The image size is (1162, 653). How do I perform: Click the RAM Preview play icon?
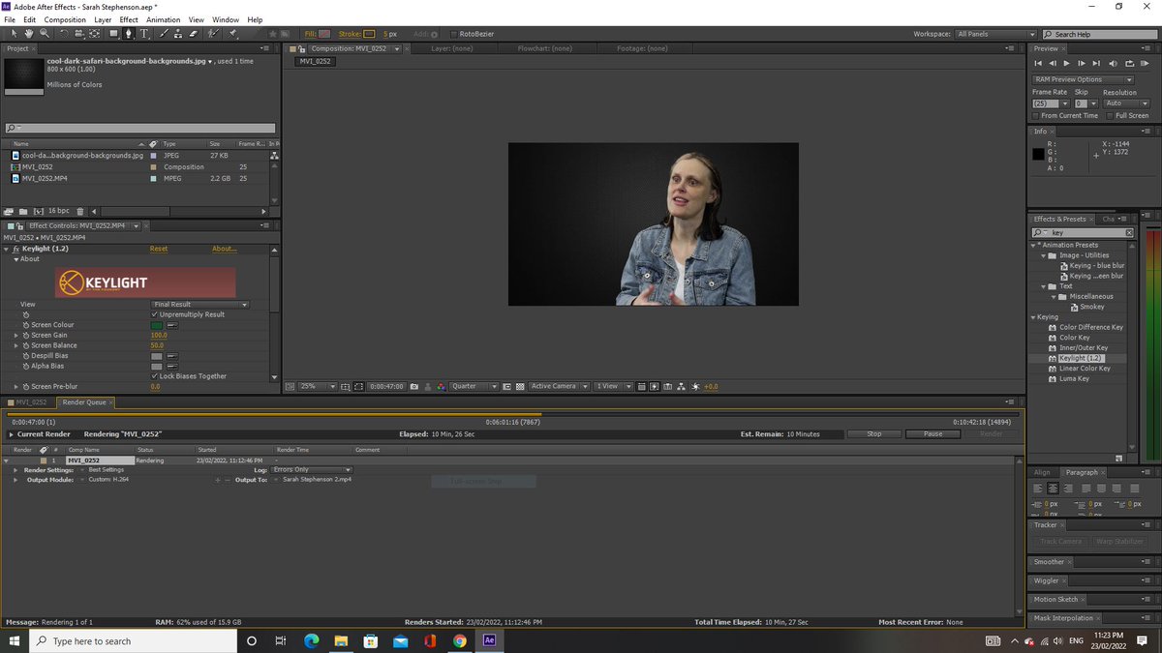[1145, 63]
